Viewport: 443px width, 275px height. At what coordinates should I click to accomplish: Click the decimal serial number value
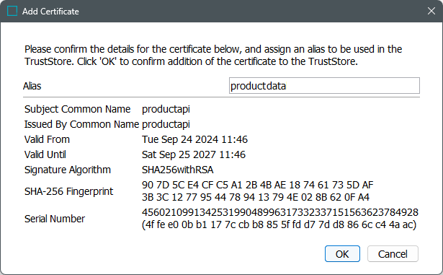point(280,212)
